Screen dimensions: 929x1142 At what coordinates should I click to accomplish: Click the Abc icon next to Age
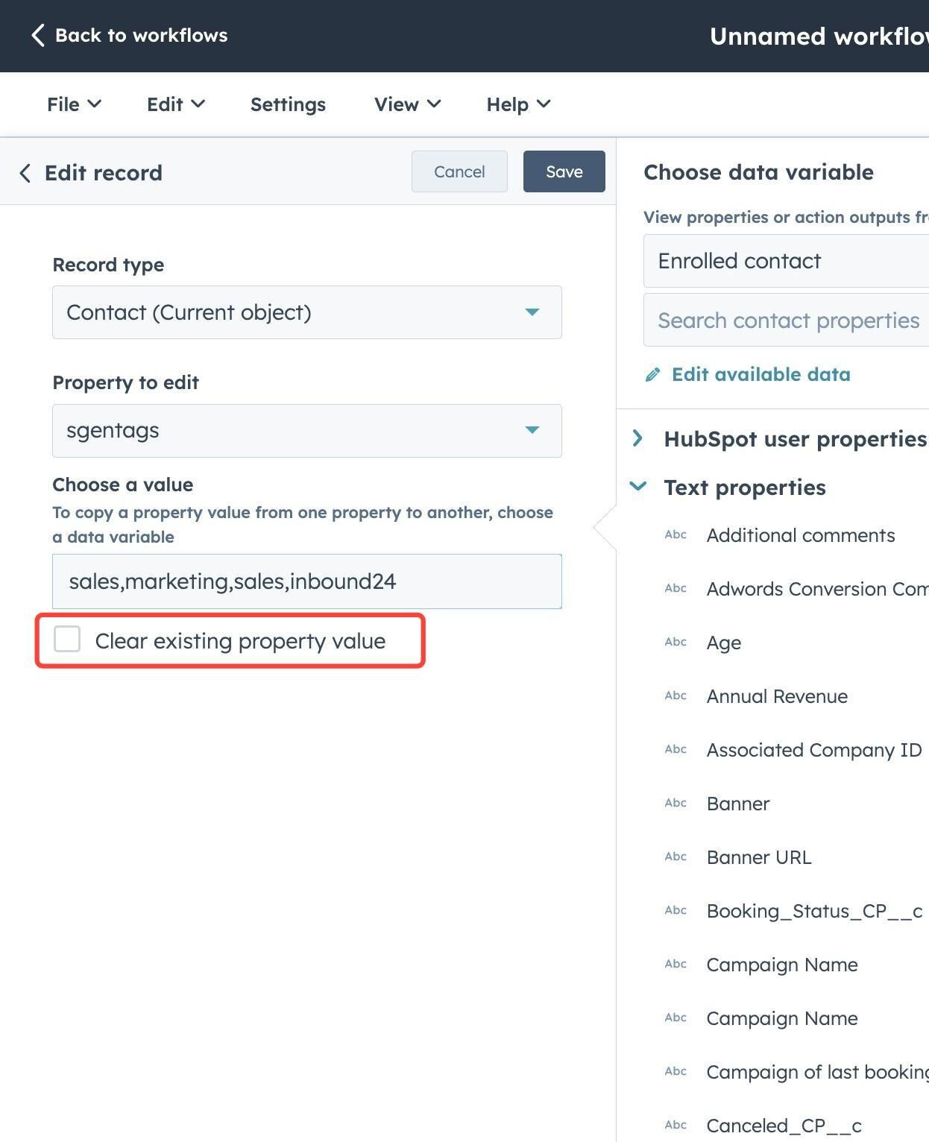[676, 642]
